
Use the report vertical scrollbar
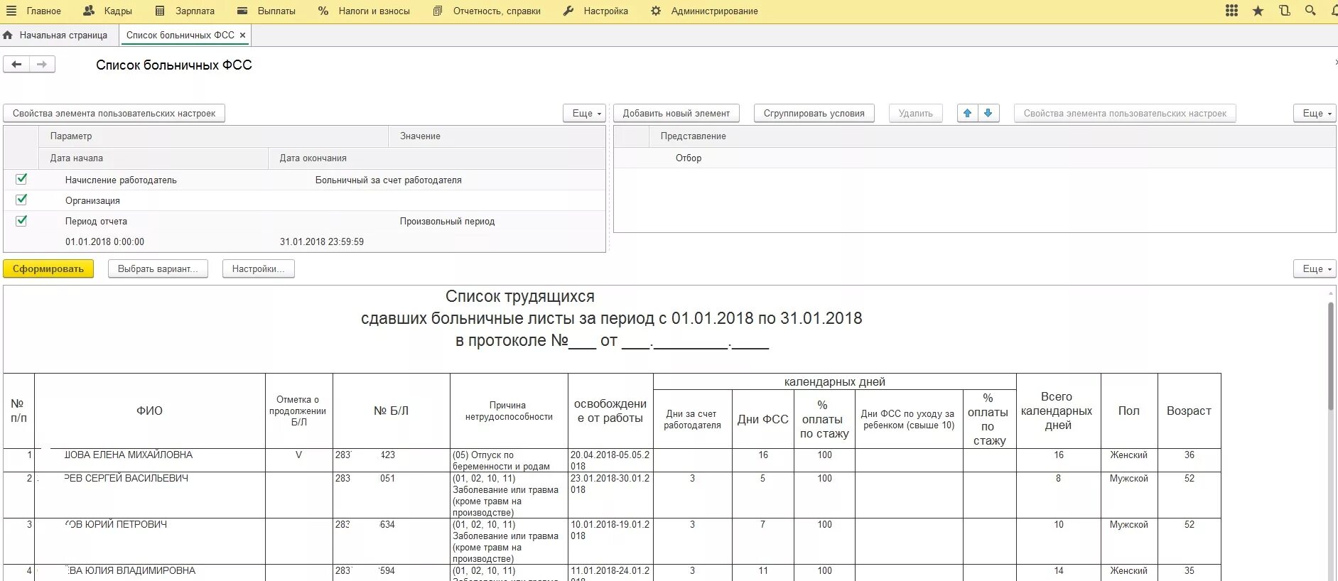point(1330,355)
